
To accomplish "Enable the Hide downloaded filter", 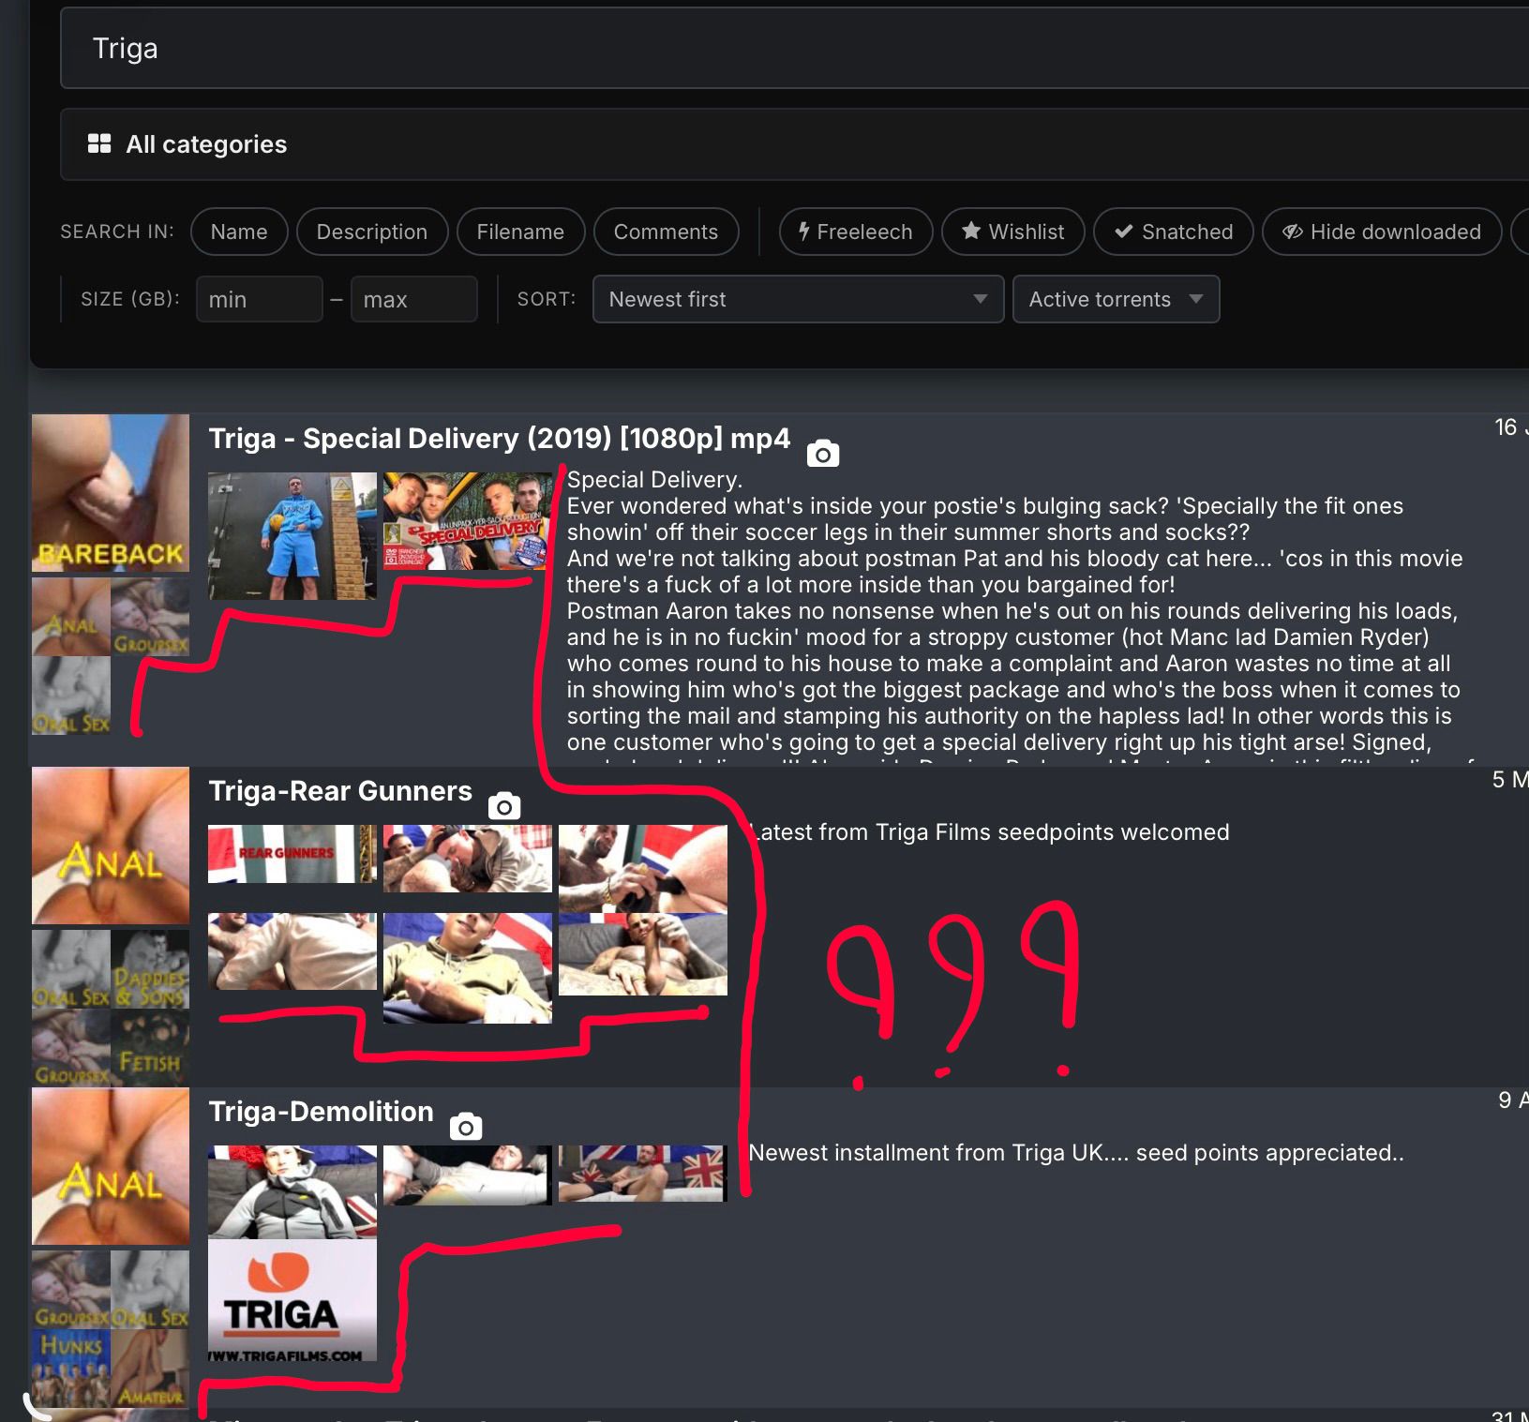I will [x=1382, y=232].
